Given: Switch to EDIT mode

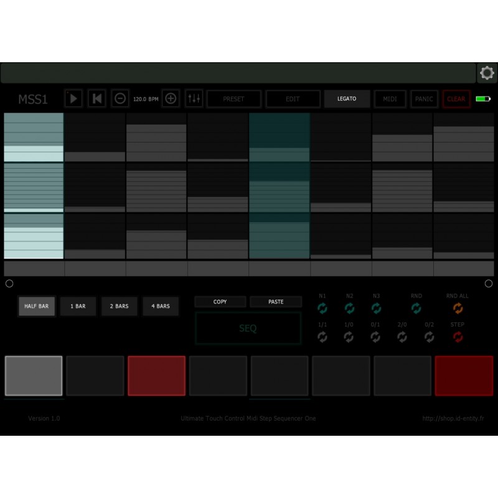Looking at the screenshot, I should 293,98.
